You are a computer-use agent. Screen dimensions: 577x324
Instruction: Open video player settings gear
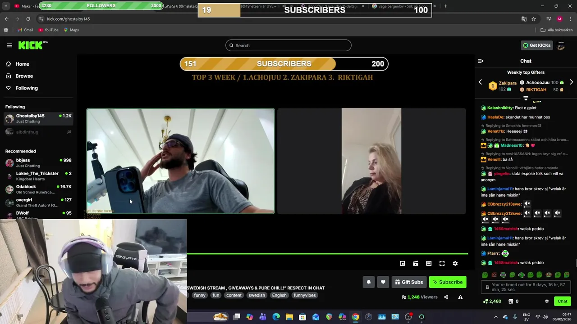tap(455, 264)
